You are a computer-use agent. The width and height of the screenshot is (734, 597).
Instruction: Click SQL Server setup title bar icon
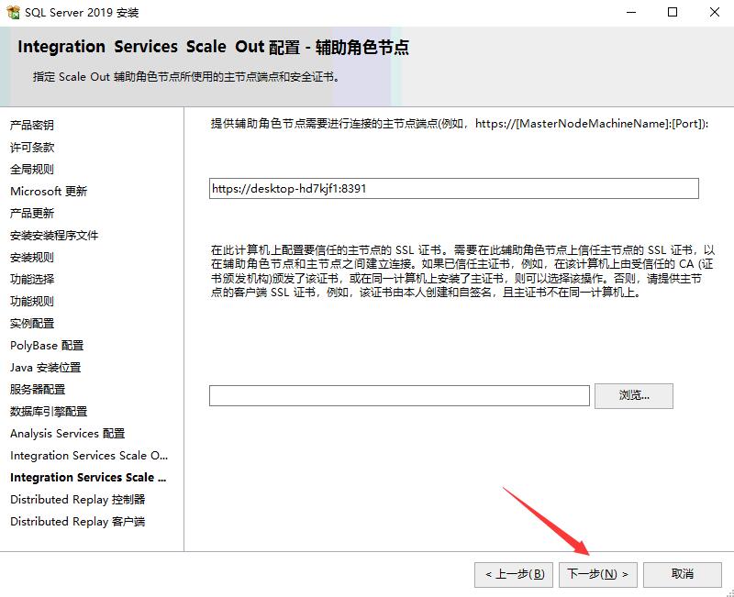click(x=13, y=12)
